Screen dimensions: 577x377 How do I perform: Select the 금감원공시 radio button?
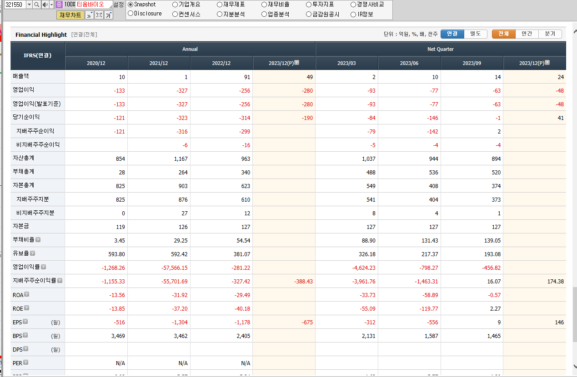(309, 14)
